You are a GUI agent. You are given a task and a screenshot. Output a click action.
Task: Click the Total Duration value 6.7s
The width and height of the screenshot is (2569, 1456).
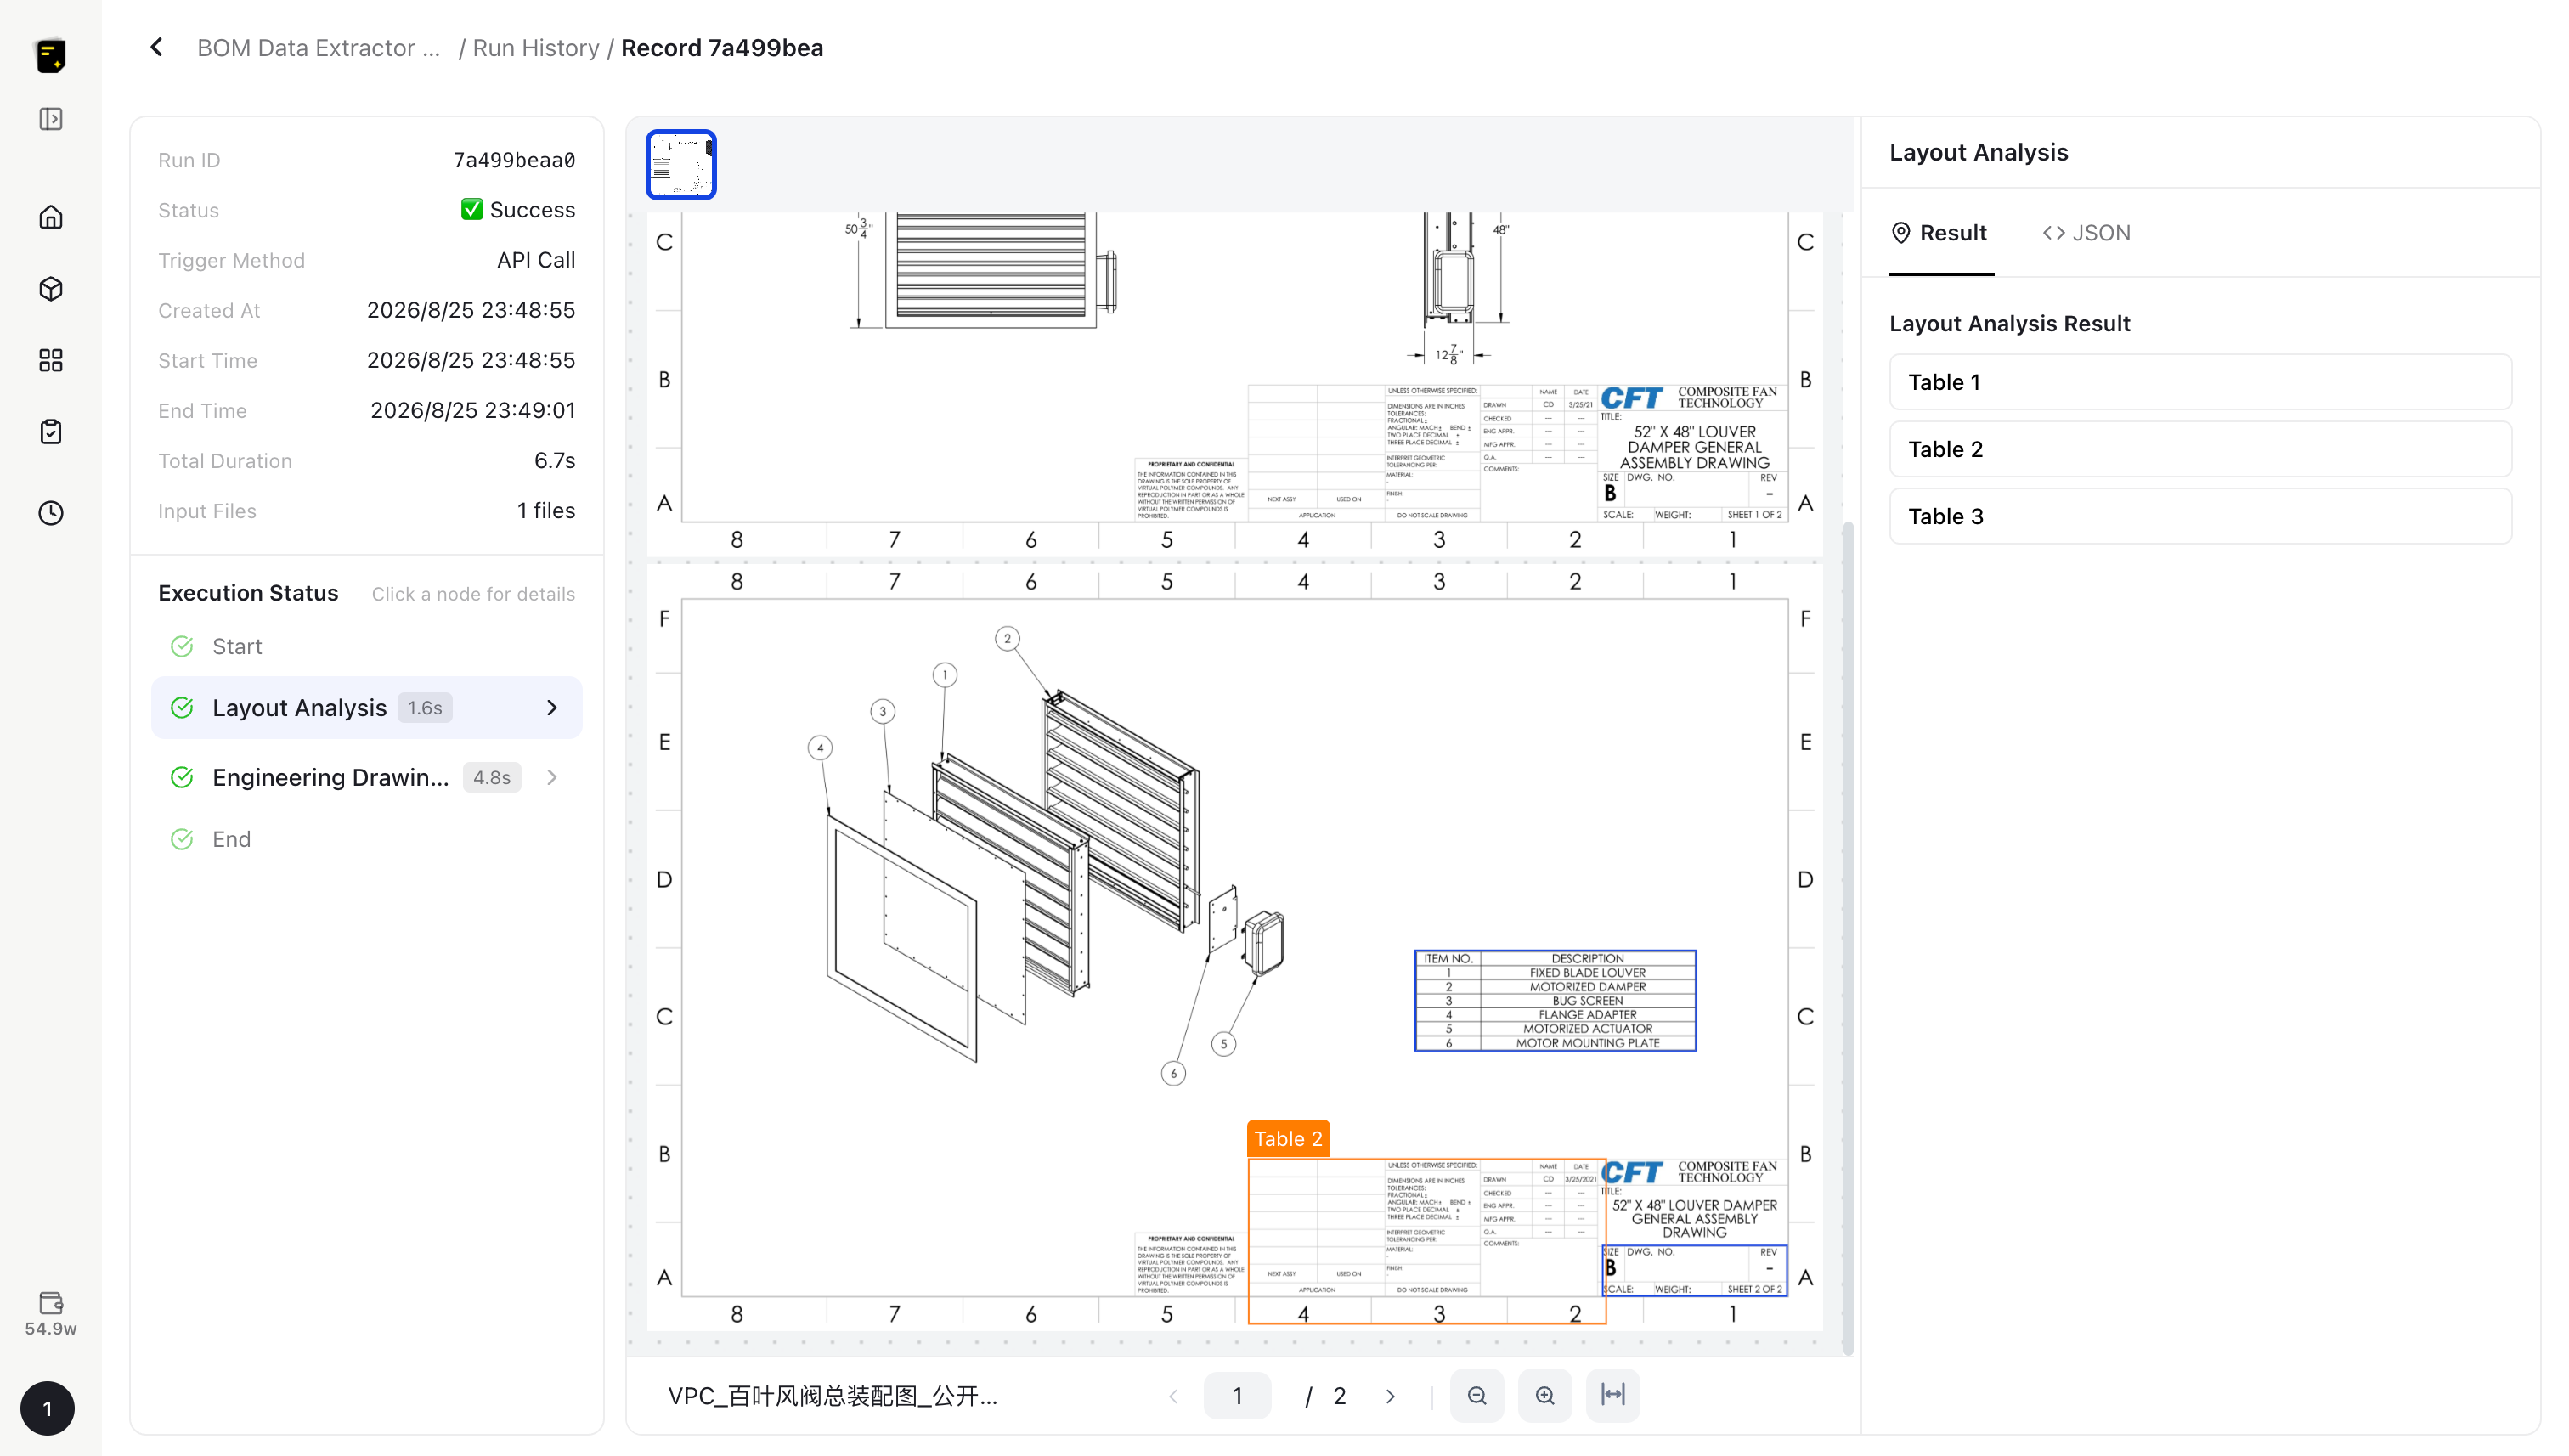(x=555, y=461)
